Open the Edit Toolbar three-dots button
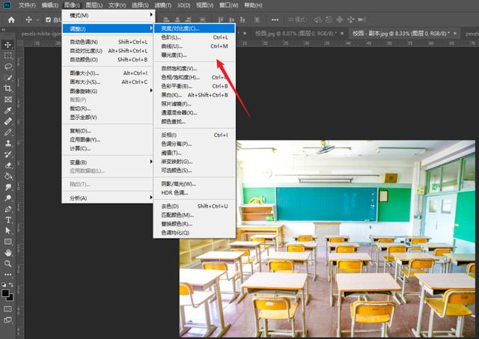Image resolution: width=479 pixels, height=339 pixels. [x=8, y=274]
